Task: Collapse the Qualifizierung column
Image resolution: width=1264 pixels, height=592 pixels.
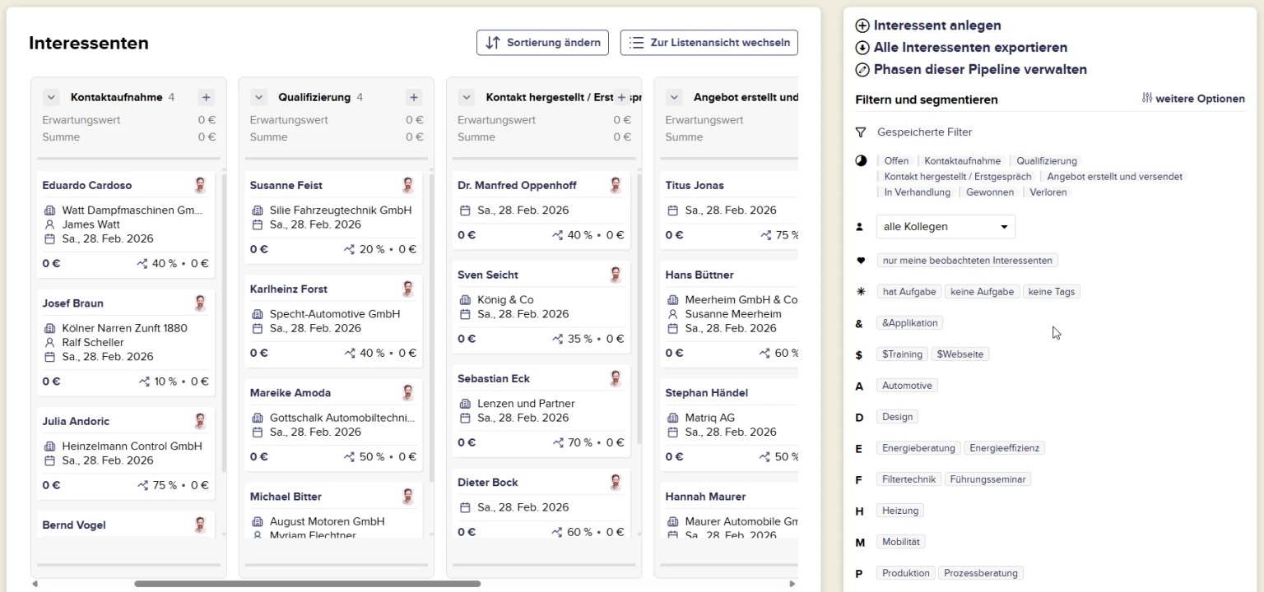Action: (x=259, y=98)
